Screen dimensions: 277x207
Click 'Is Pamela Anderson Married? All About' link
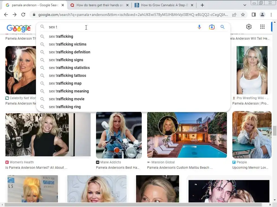pos(36,168)
